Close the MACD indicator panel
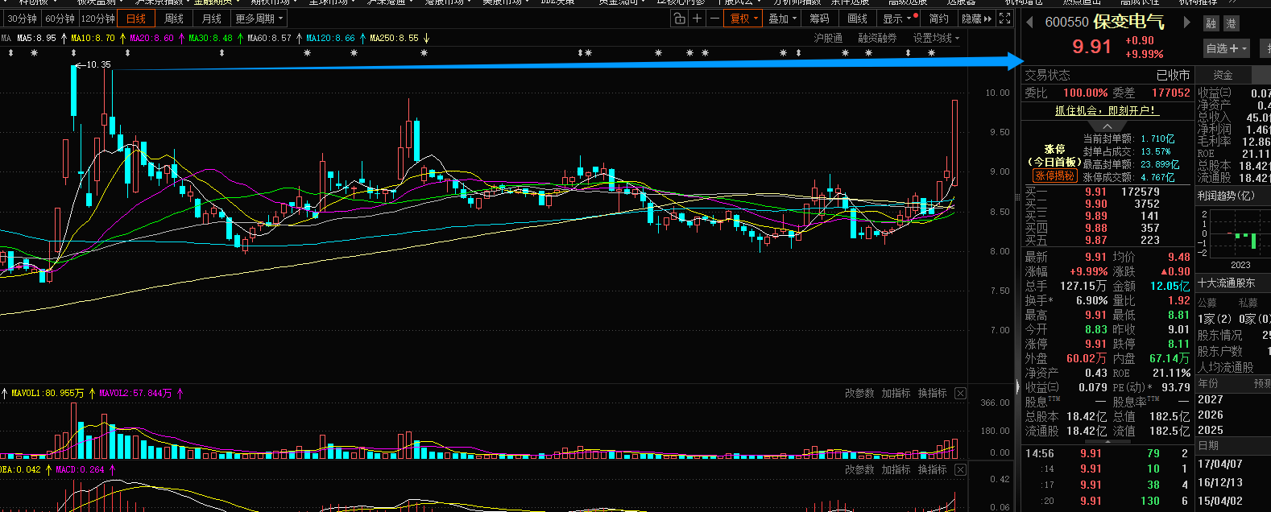This screenshot has height=512, width=1271. 960,469
